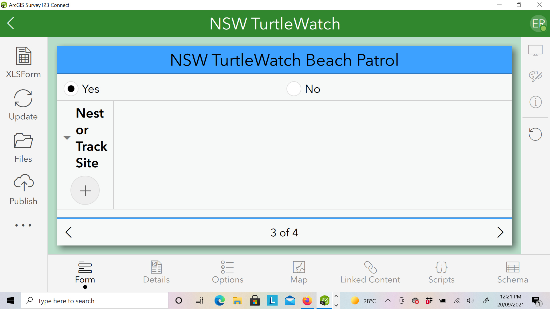Show hidden system tray icons
550x309 pixels.
[388, 300]
